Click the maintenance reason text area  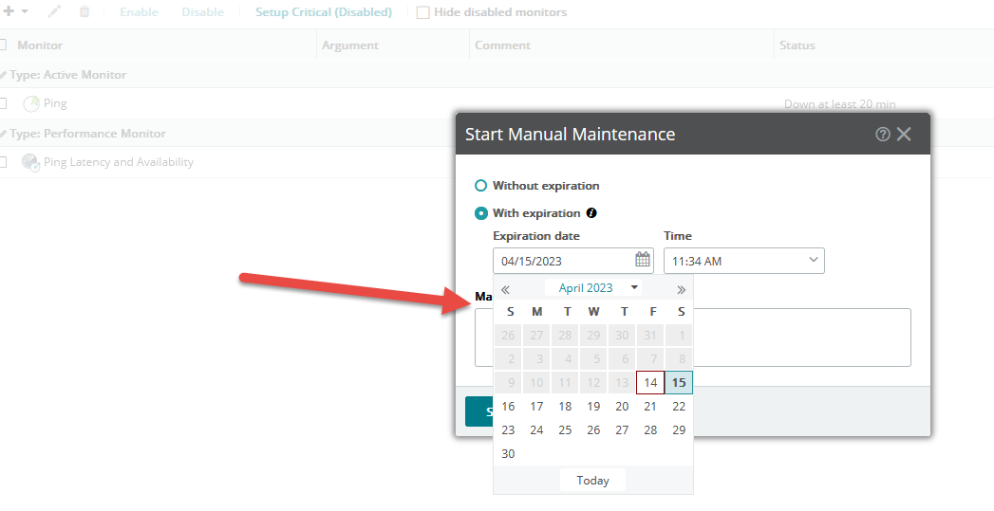pos(802,338)
